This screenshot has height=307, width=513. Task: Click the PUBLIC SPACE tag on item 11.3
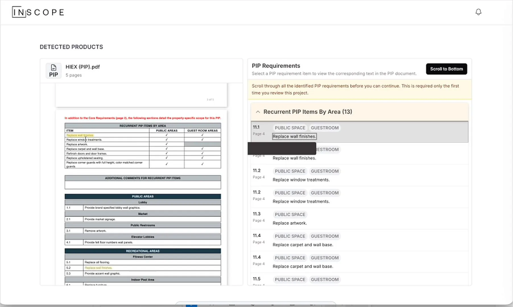[x=290, y=214]
